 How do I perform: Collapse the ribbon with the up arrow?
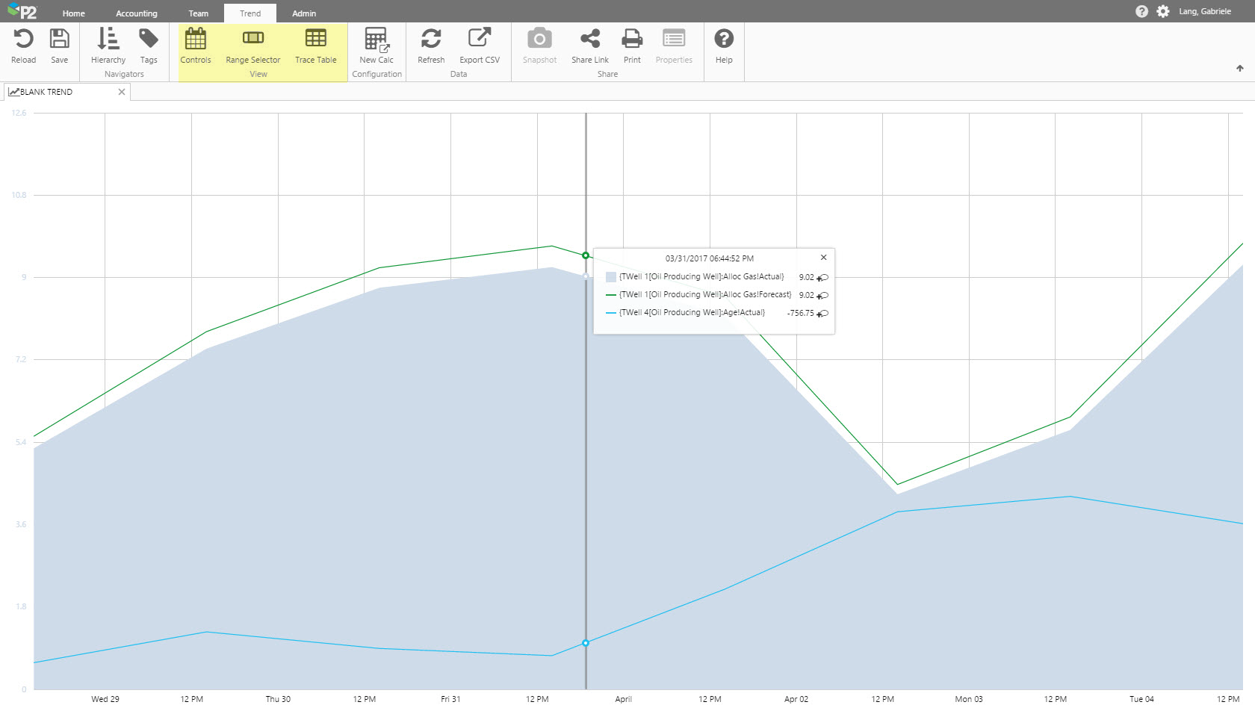(1240, 68)
